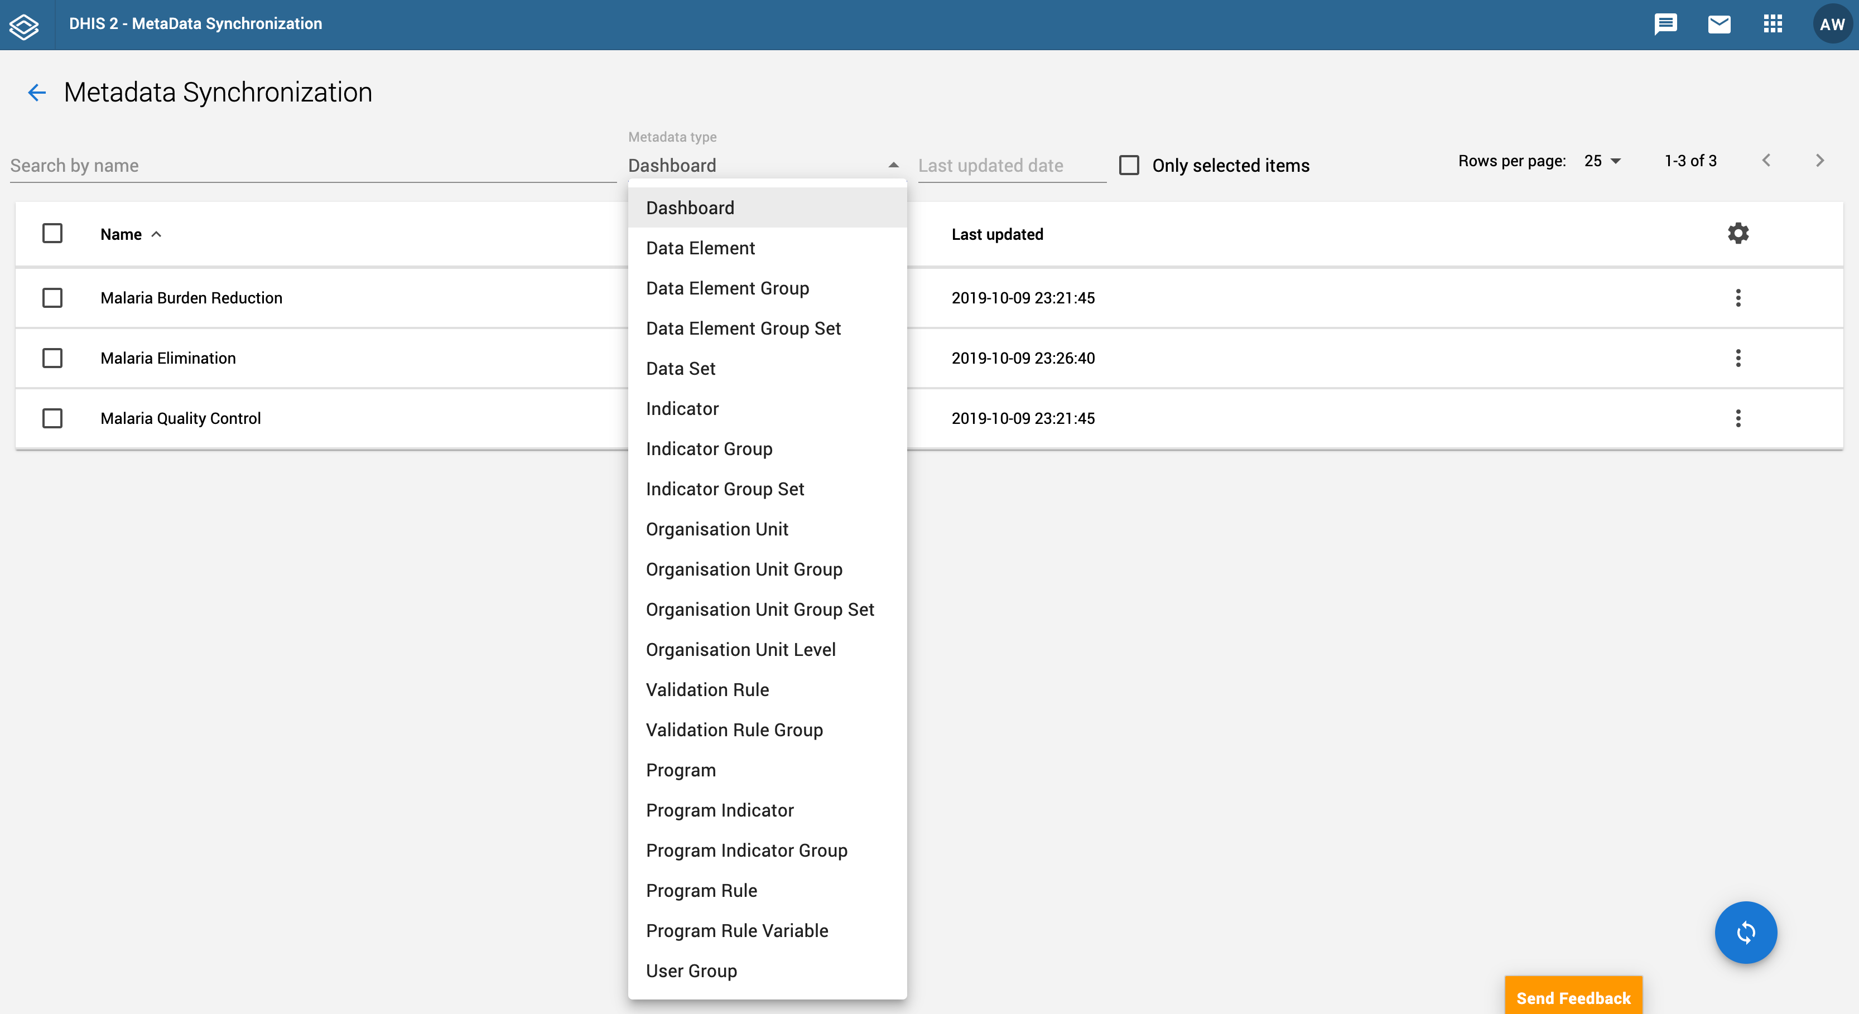Viewport: 1859px width, 1014px height.
Task: Open the messages envelope icon
Action: click(1719, 25)
